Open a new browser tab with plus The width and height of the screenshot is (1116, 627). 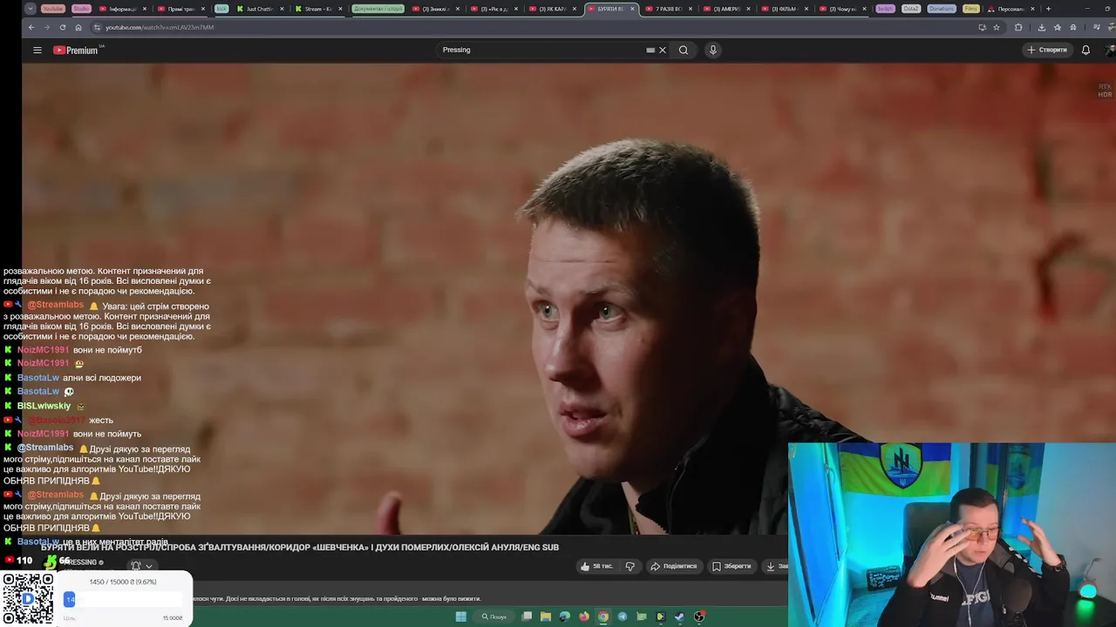(x=1048, y=9)
